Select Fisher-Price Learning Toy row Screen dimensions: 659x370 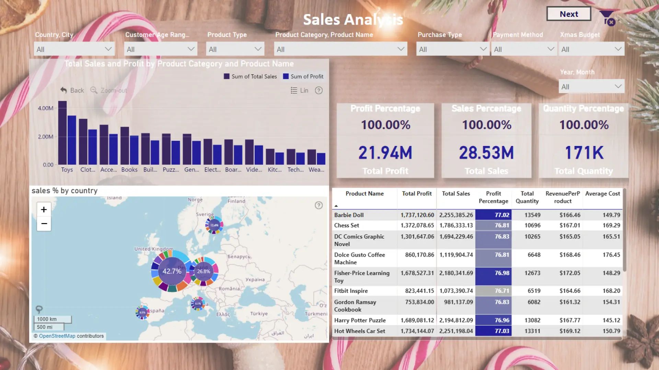[477, 276]
